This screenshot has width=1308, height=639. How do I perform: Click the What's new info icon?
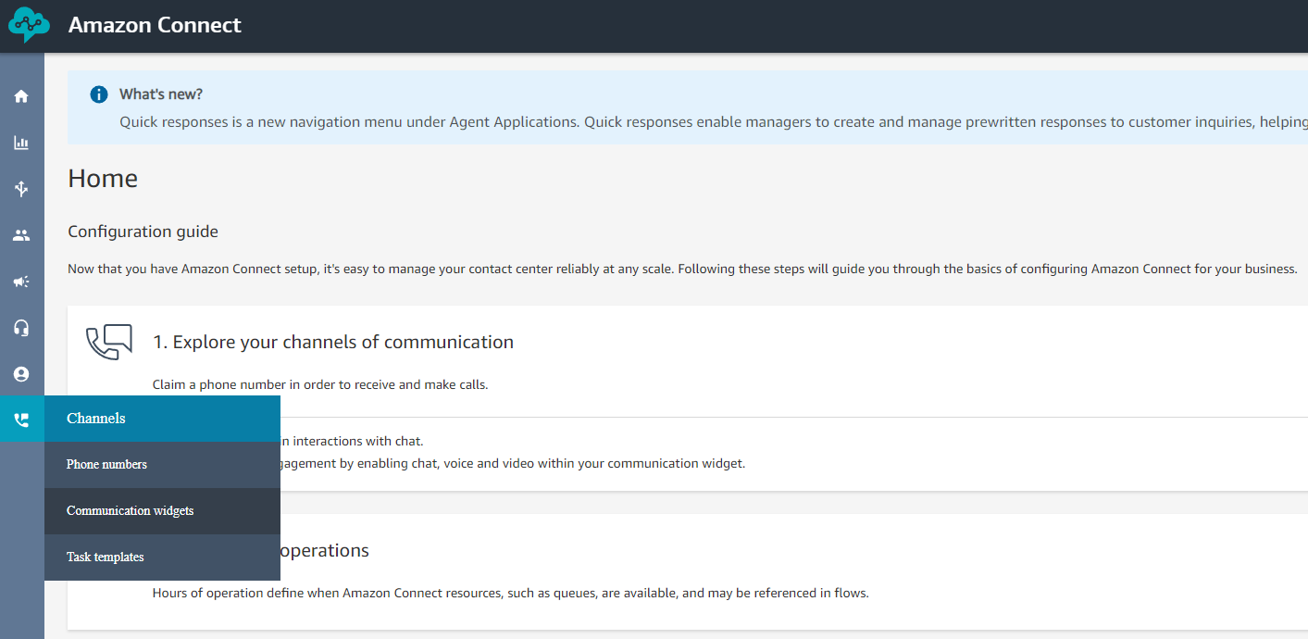coord(98,94)
